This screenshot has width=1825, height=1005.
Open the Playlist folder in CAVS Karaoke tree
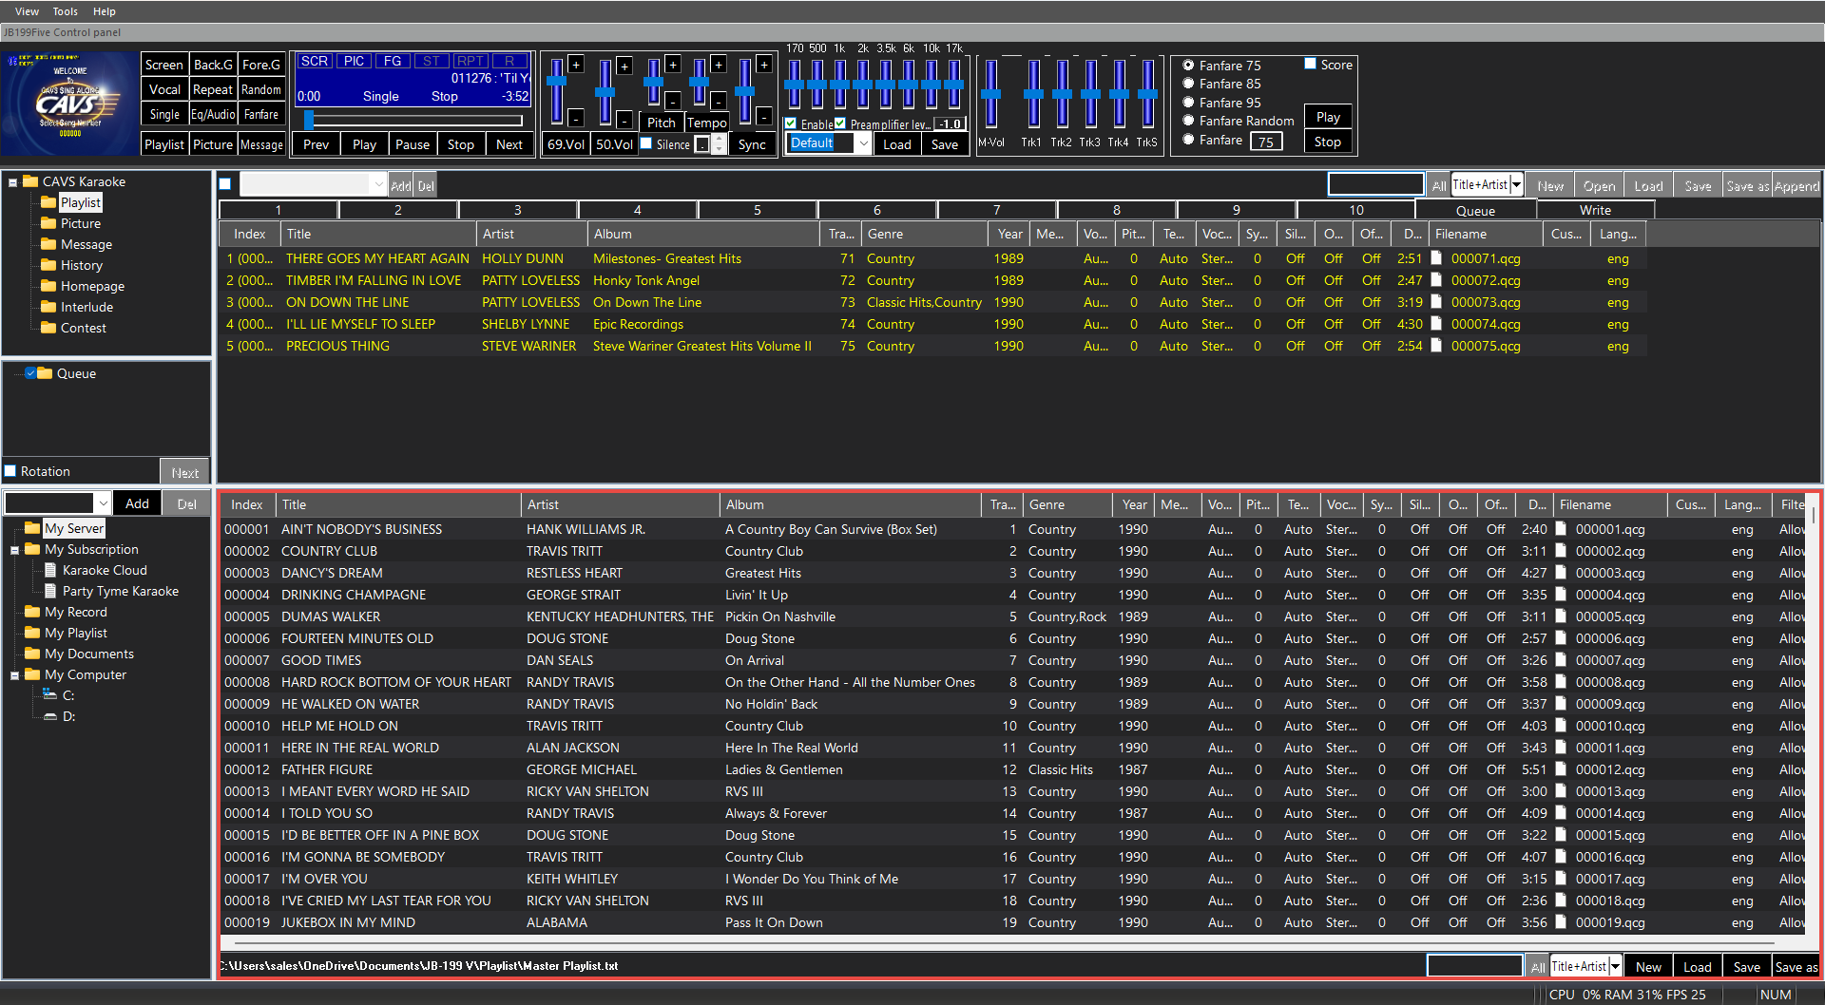[x=80, y=202]
